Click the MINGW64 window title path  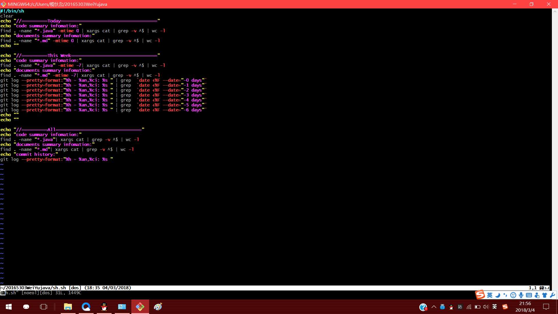pos(58,4)
